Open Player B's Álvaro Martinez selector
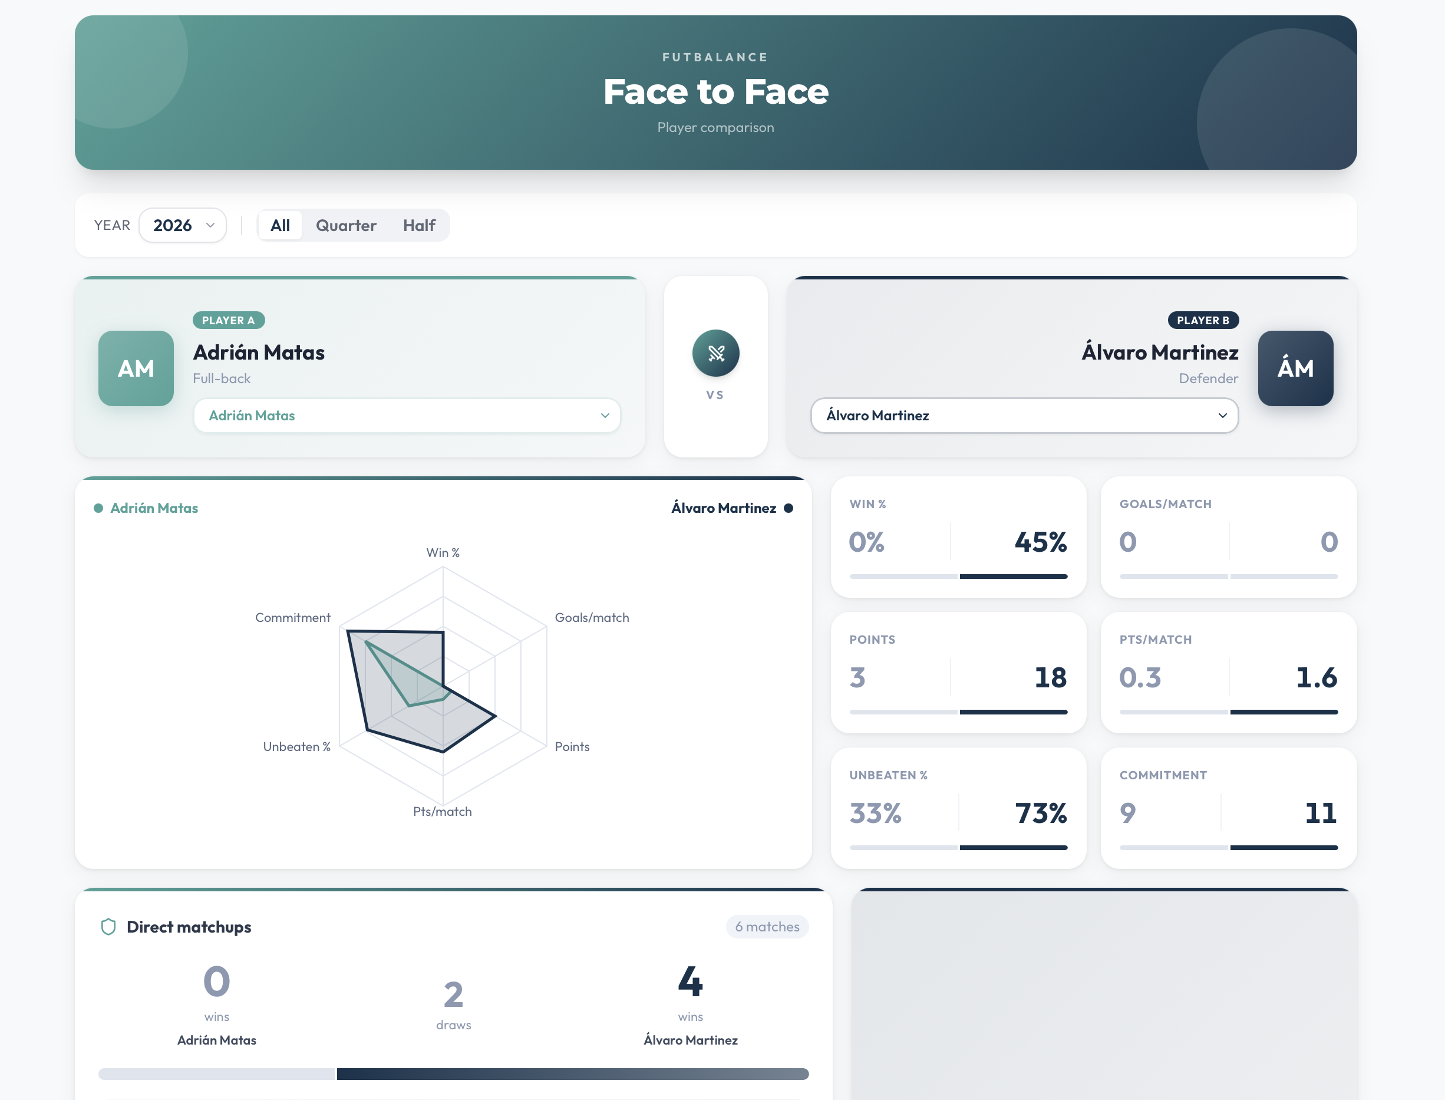The width and height of the screenshot is (1445, 1100). point(1024,415)
